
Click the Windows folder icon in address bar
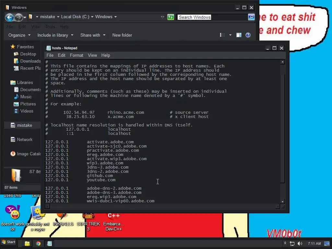point(30,17)
